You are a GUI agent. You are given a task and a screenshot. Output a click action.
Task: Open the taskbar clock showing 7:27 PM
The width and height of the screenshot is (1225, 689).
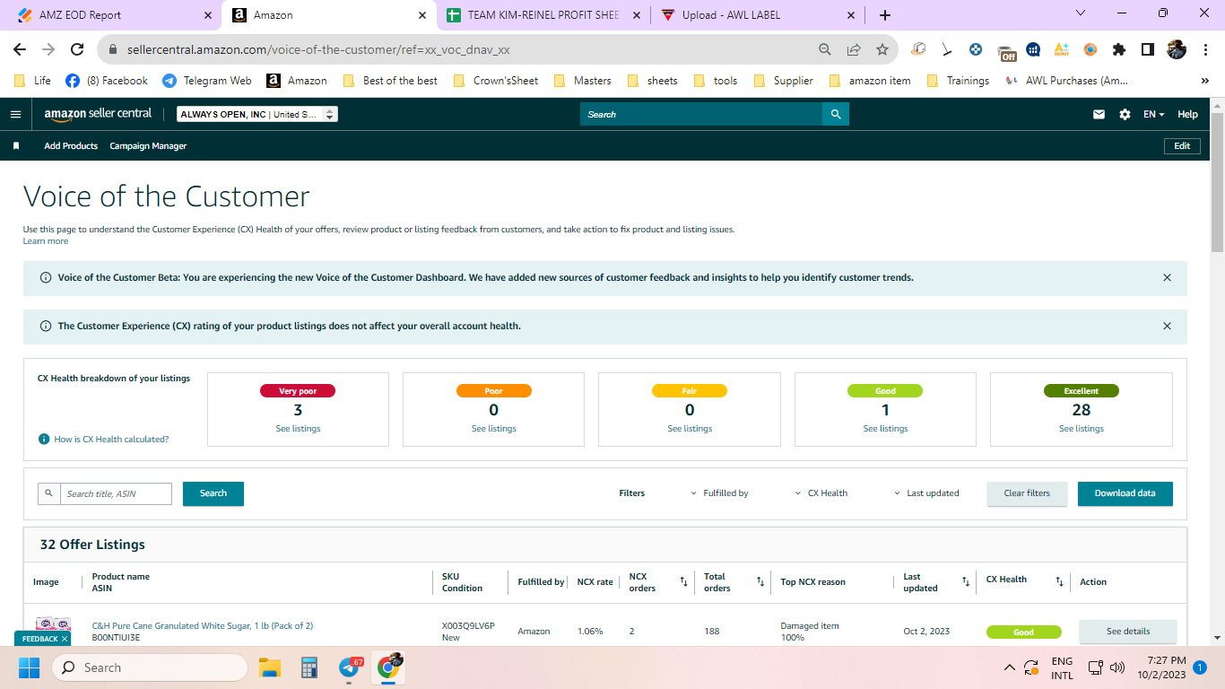[x=1161, y=667]
